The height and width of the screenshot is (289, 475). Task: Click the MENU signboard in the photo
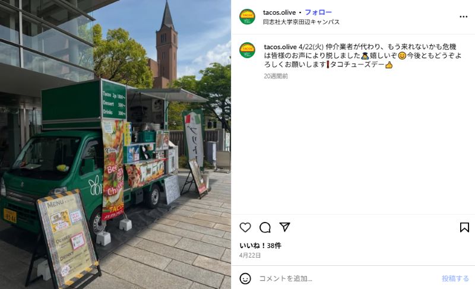tap(67, 239)
